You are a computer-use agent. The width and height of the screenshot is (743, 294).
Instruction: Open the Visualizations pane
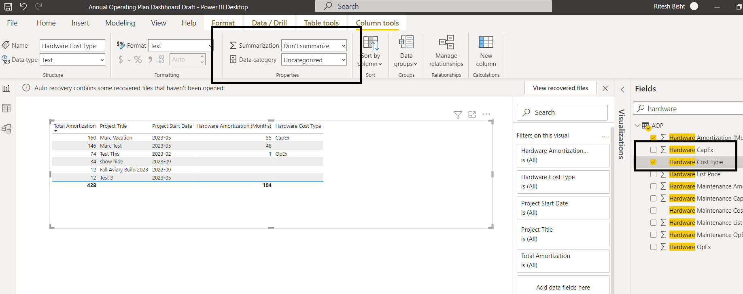pos(622,134)
